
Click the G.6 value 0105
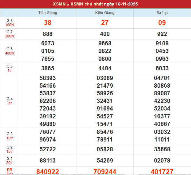click(x=48, y=51)
